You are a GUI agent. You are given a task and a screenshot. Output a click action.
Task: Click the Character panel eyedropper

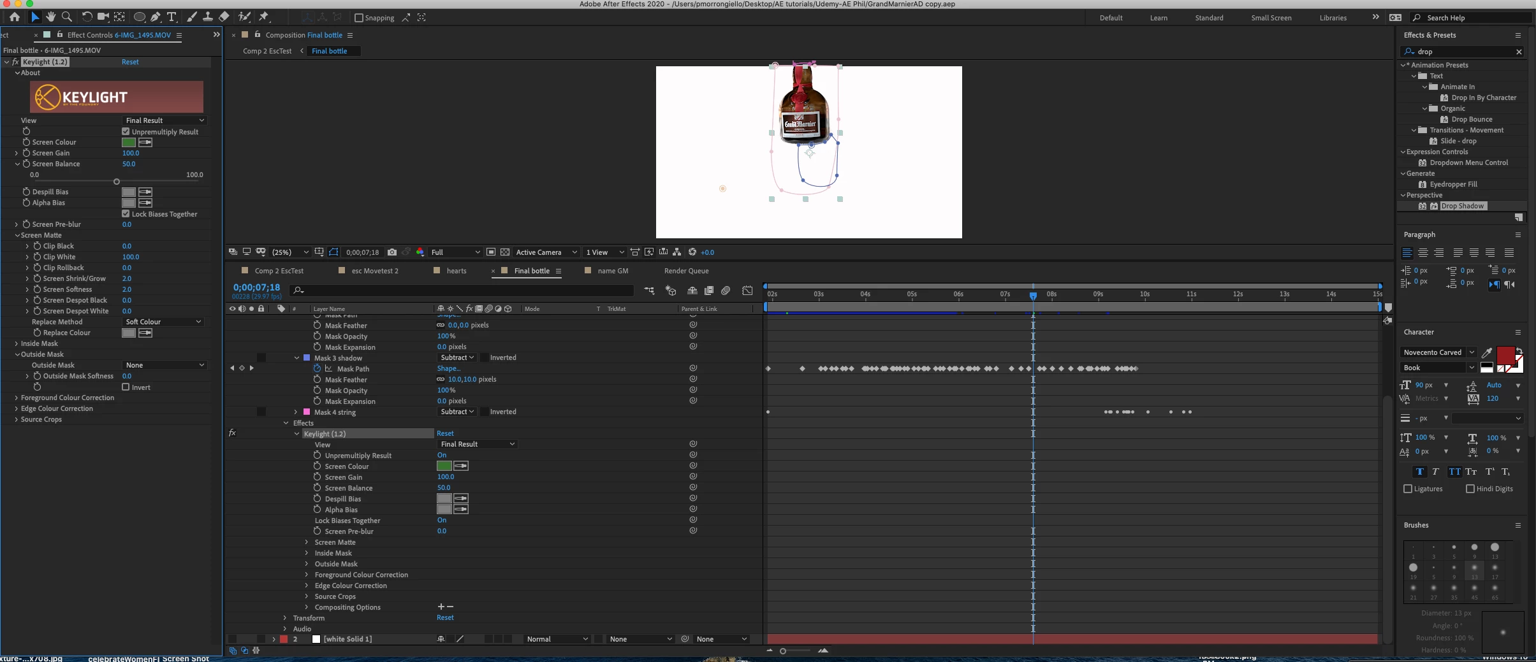[x=1487, y=352]
